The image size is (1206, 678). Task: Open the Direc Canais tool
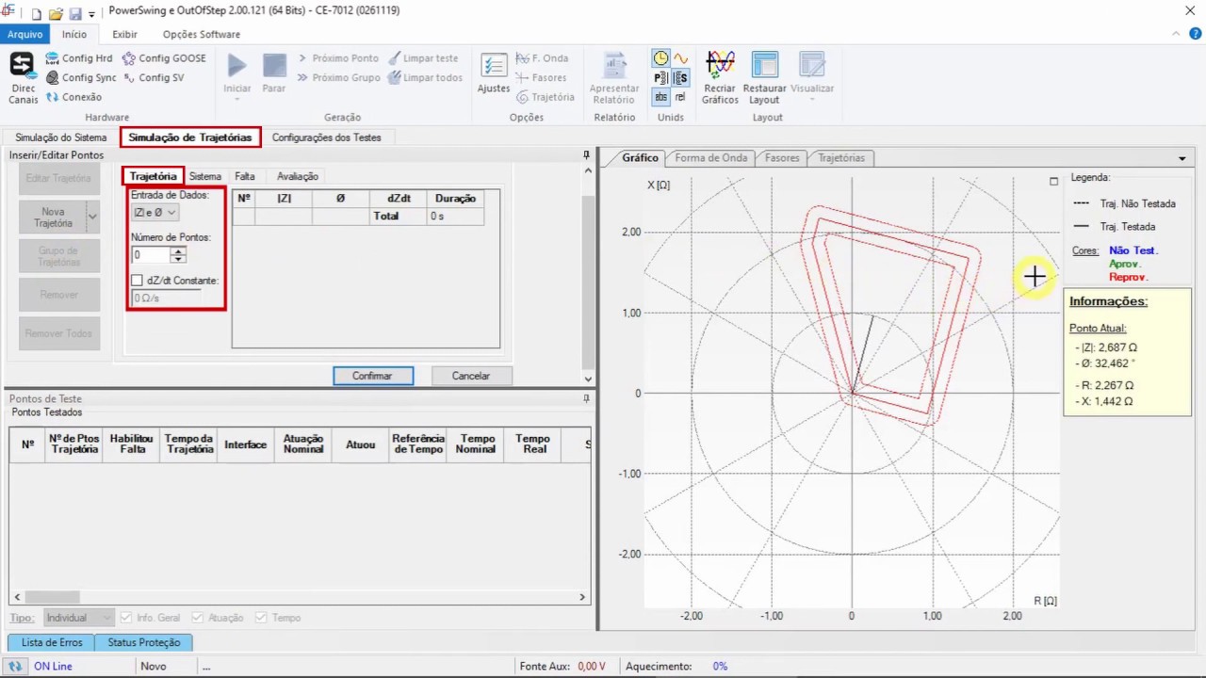pyautogui.click(x=23, y=77)
